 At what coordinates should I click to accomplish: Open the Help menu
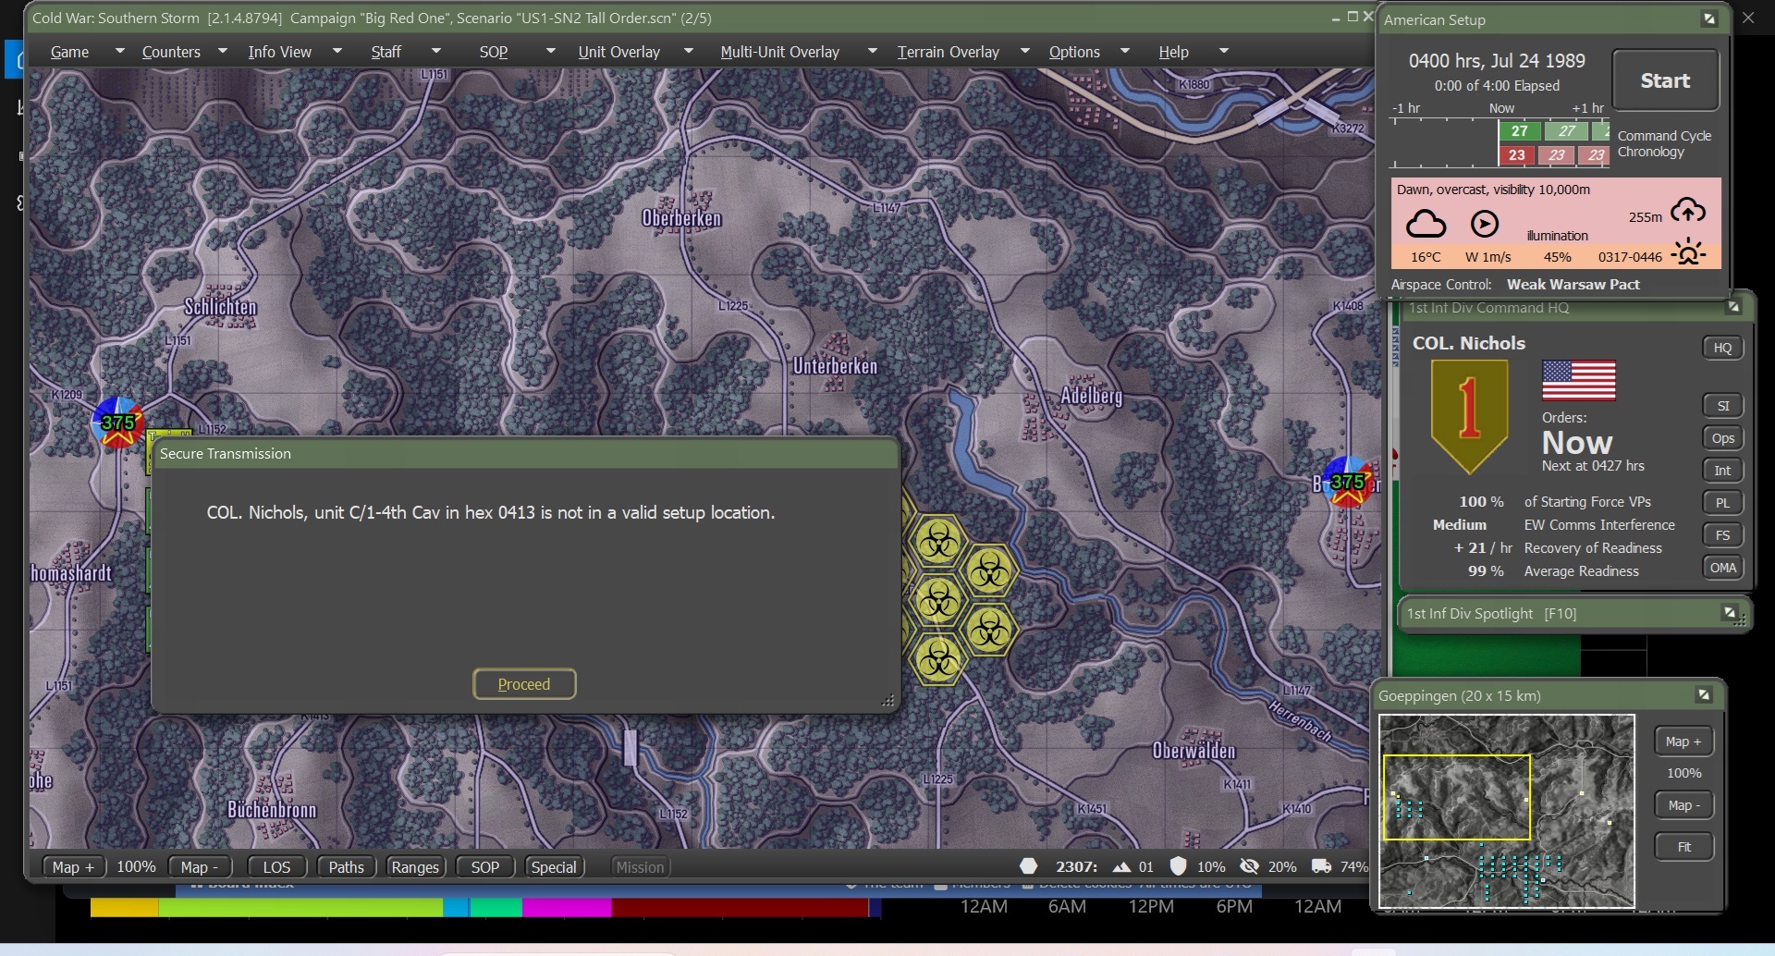point(1173,52)
